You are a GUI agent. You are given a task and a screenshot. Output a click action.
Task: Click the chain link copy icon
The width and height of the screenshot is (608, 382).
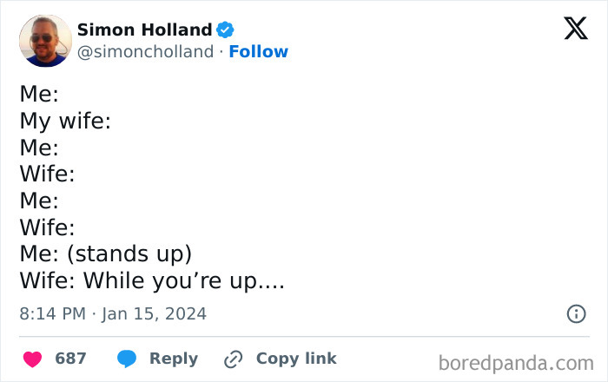233,359
